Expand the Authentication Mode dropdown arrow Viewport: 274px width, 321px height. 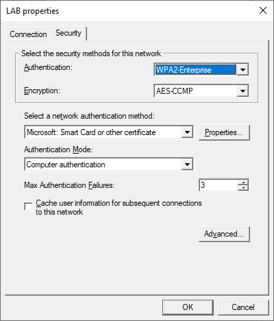(x=187, y=165)
